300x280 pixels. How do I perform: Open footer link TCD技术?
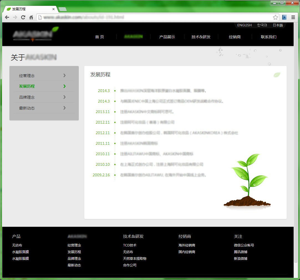coord(130,245)
